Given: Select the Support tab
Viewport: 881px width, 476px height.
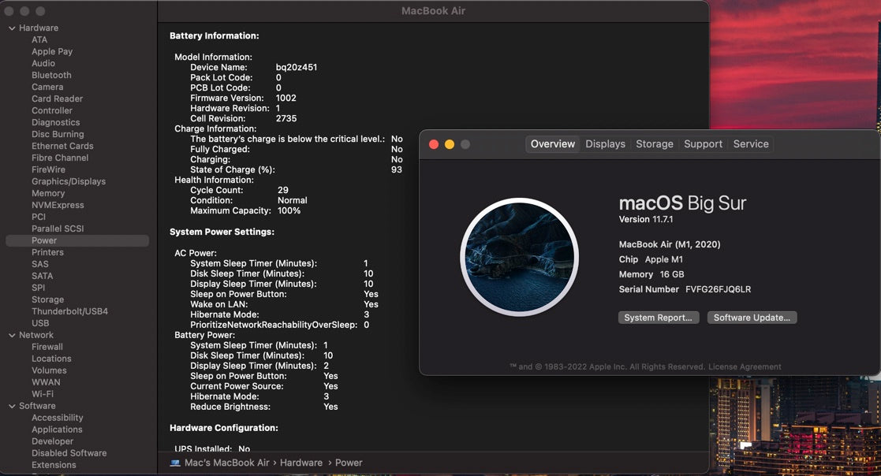Looking at the screenshot, I should [x=703, y=144].
